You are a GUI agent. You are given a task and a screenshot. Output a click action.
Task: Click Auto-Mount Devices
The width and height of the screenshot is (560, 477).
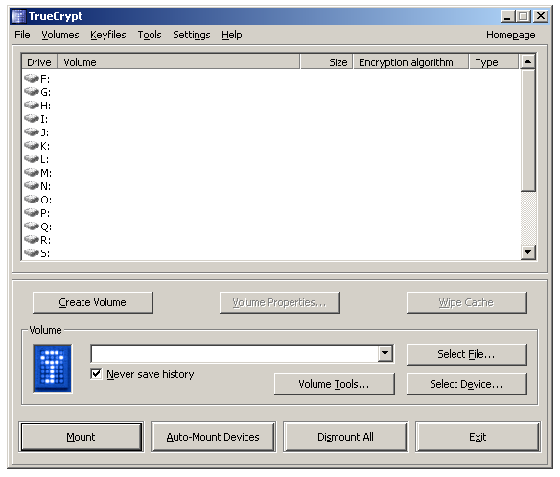213,437
